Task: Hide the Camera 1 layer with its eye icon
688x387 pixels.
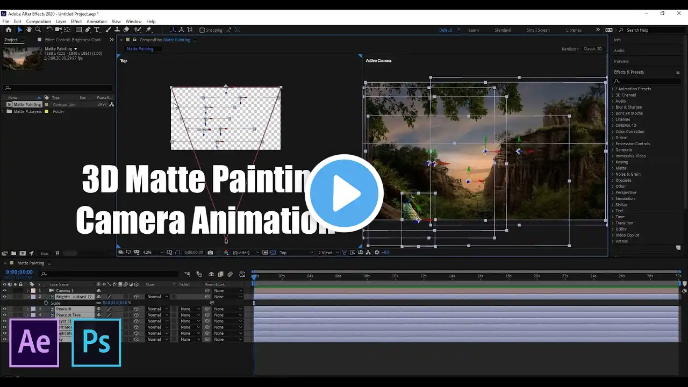Action: [x=4, y=291]
